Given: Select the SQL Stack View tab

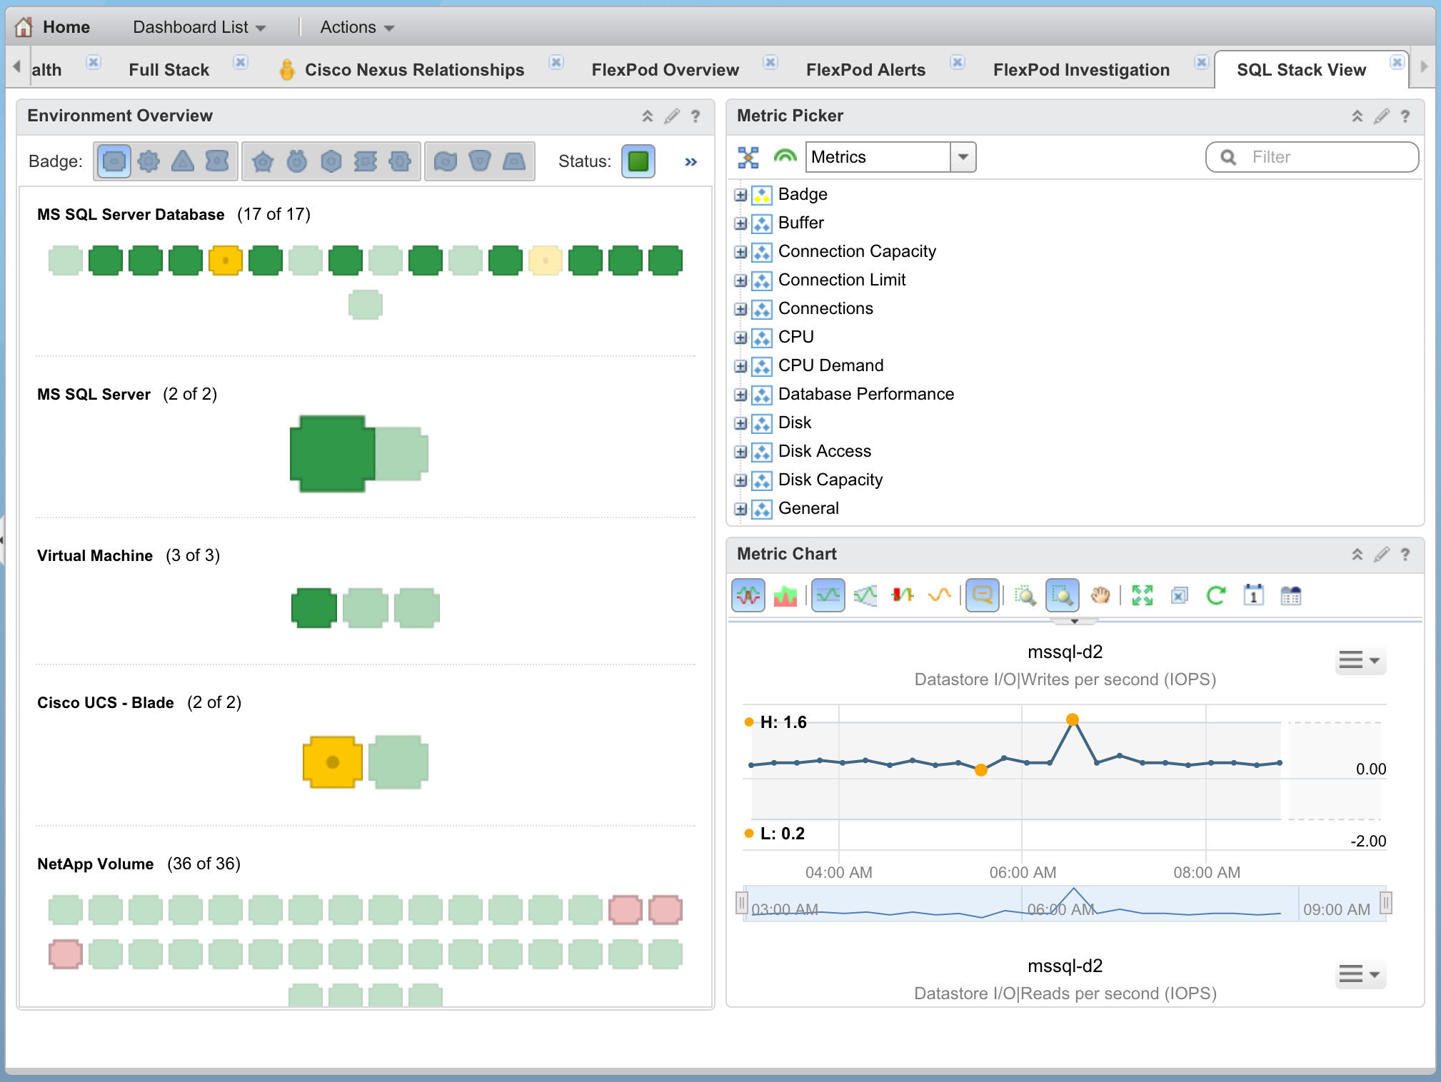Looking at the screenshot, I should 1301,70.
